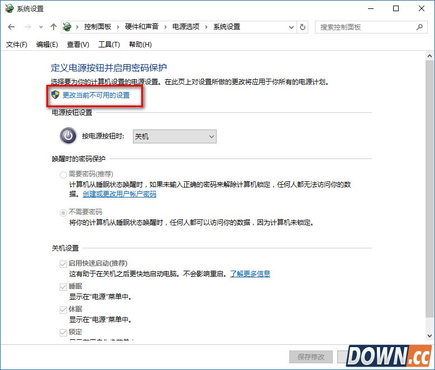Screen dimensions: 435x370
Task: Minimize the 系统设置 window
Action: tap(371, 8)
